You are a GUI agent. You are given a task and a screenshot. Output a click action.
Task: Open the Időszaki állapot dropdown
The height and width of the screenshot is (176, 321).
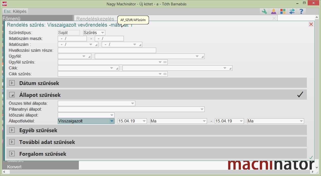(112, 115)
